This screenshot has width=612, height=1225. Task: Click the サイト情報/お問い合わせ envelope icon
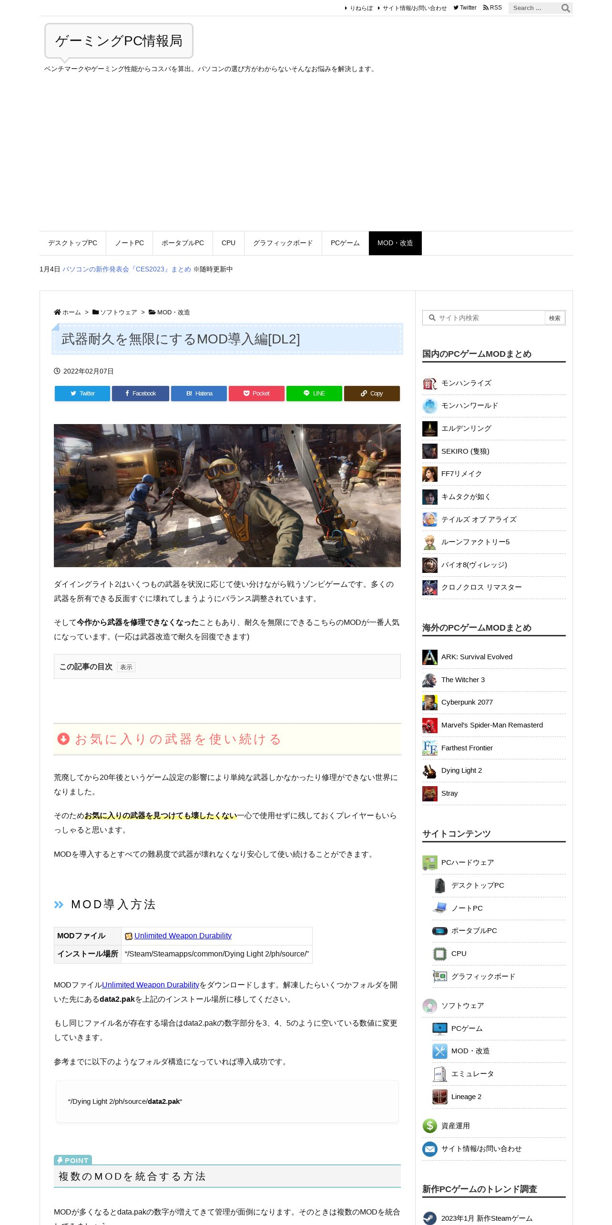click(x=429, y=1149)
